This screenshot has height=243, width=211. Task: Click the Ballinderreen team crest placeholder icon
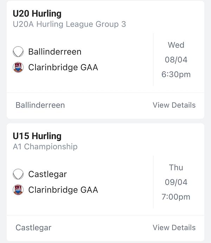click(18, 52)
